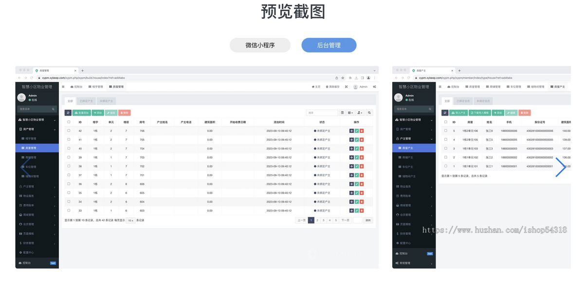Go to page 5 in pagination

(335, 220)
